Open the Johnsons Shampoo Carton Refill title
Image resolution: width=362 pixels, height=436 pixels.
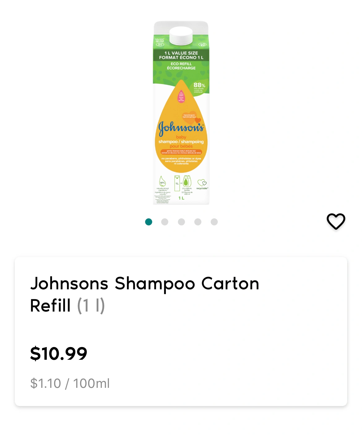[x=144, y=294]
